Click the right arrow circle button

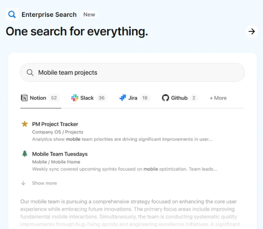pyautogui.click(x=252, y=31)
